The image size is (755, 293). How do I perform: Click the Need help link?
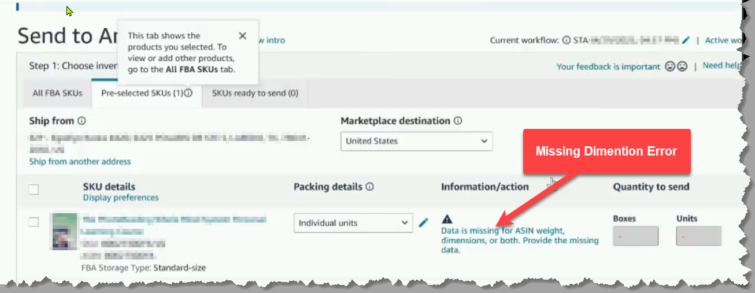(722, 66)
